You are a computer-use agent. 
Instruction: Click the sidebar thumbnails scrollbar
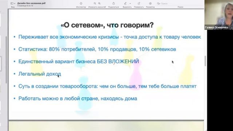tap(6, 60)
